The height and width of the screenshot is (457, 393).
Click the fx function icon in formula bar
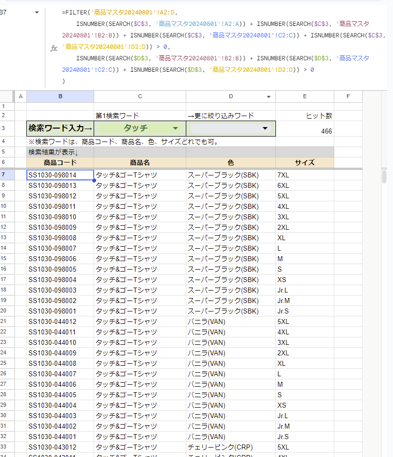54,48
